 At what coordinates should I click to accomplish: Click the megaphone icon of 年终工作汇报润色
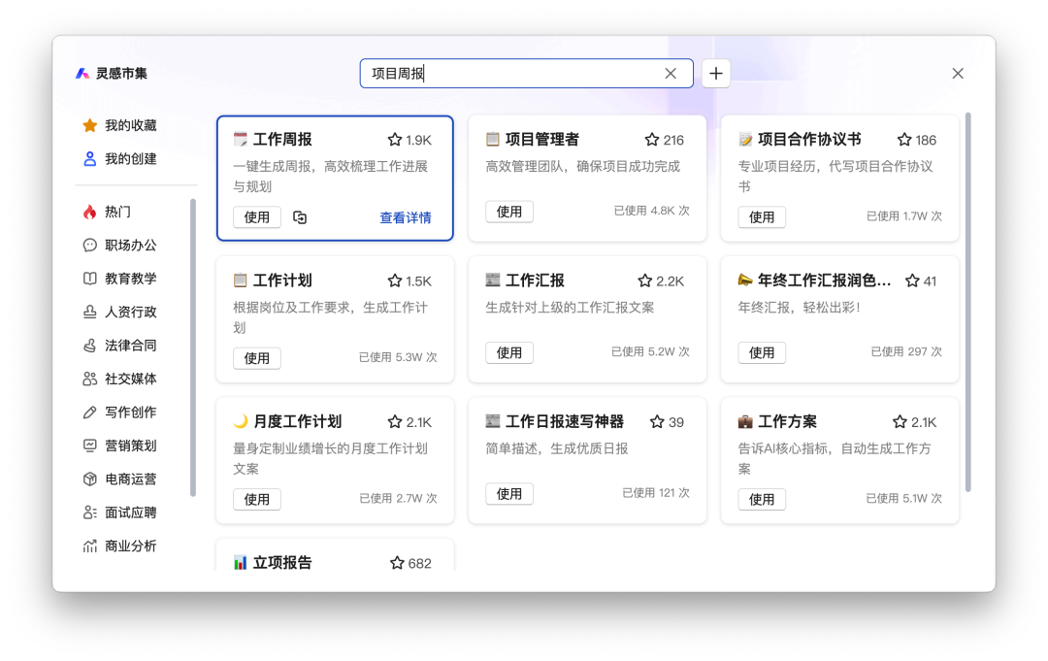coord(745,281)
